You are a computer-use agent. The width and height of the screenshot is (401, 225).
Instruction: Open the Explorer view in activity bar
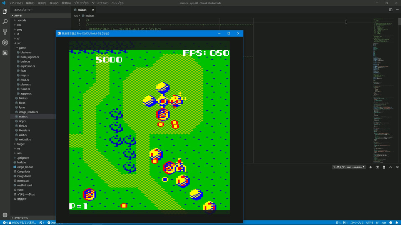tap(5, 12)
